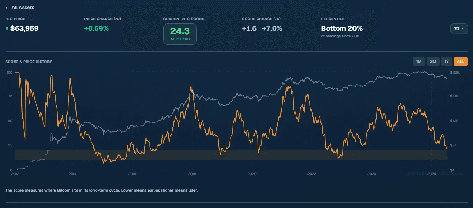Click the score description text below chart
Screen dimensions: 473x208
tap(101, 190)
